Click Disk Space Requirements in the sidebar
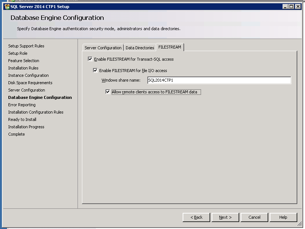 30,83
